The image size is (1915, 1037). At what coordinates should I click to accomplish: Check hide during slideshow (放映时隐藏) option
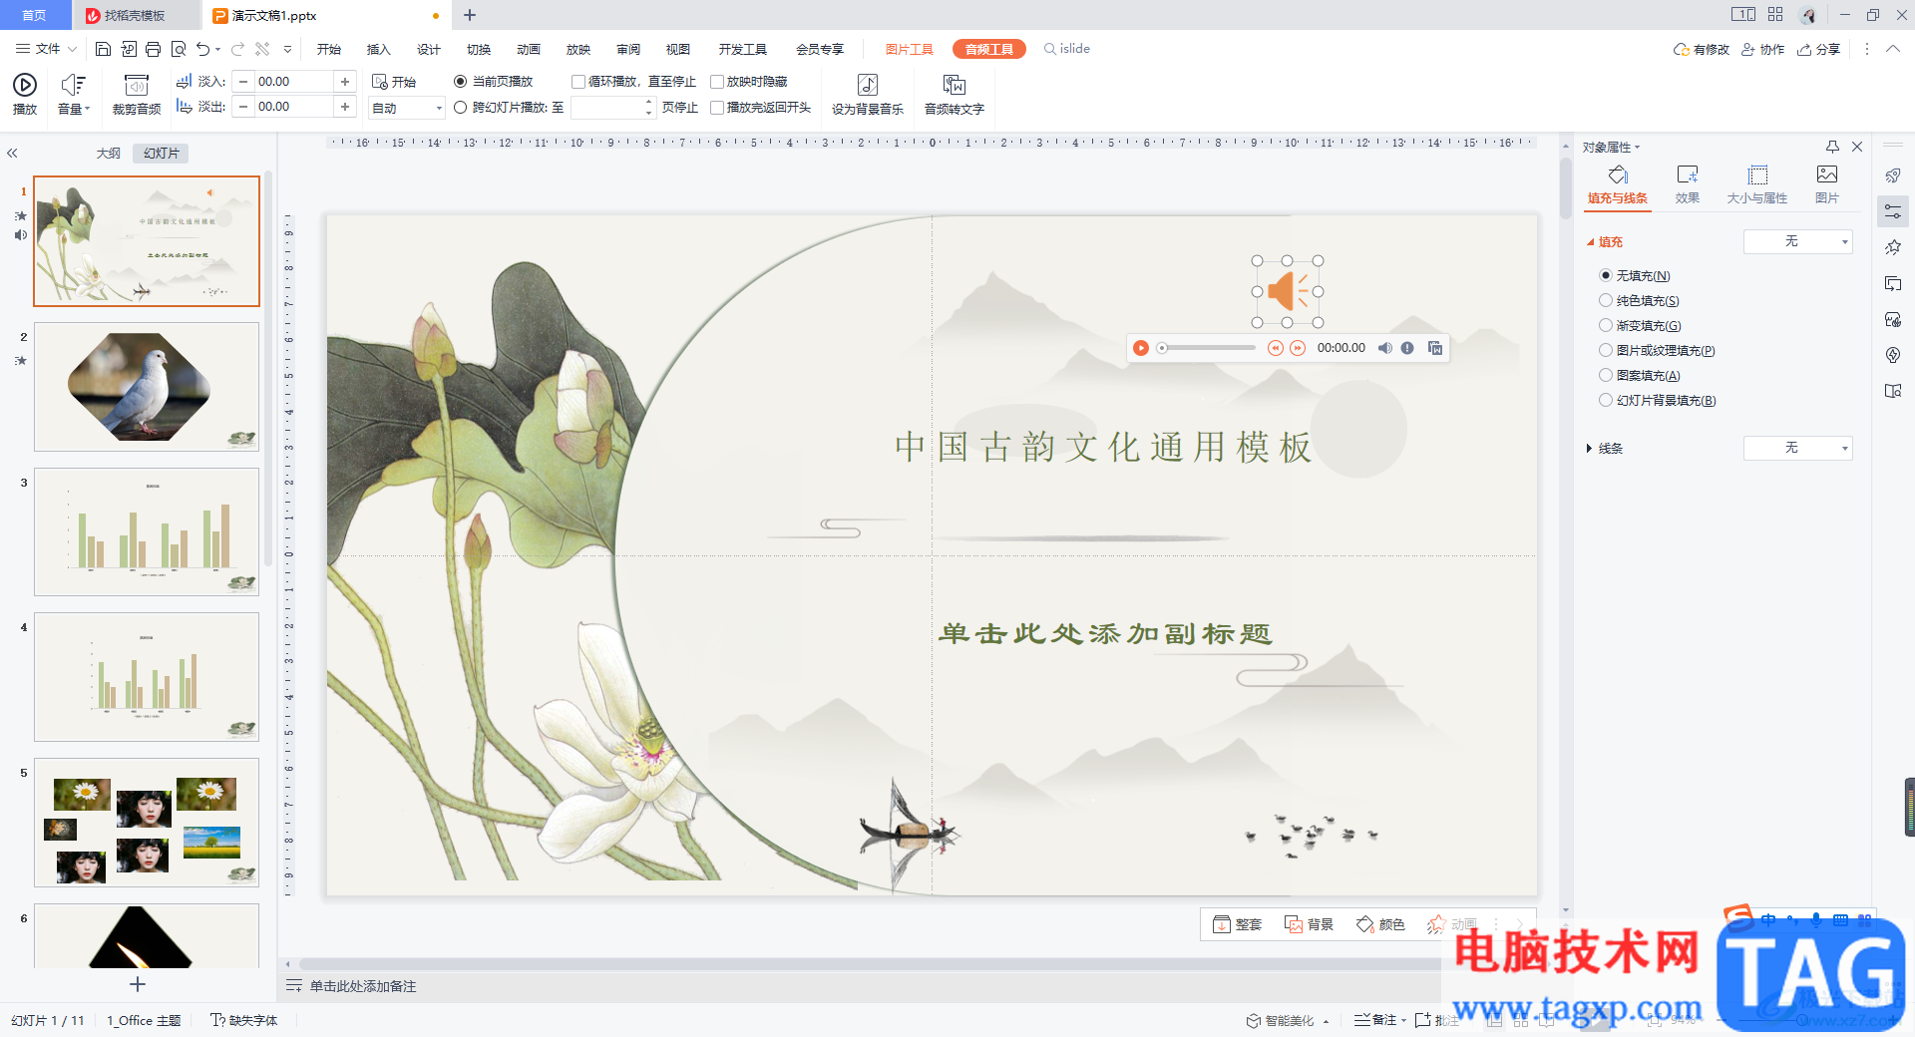click(x=717, y=82)
